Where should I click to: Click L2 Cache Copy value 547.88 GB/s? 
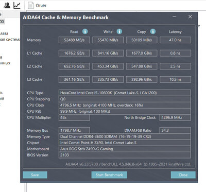point(142,66)
